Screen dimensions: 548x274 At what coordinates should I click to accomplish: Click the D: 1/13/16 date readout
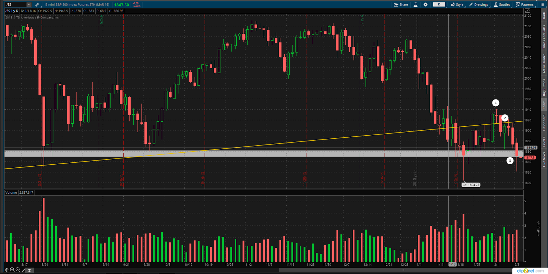coord(28,11)
